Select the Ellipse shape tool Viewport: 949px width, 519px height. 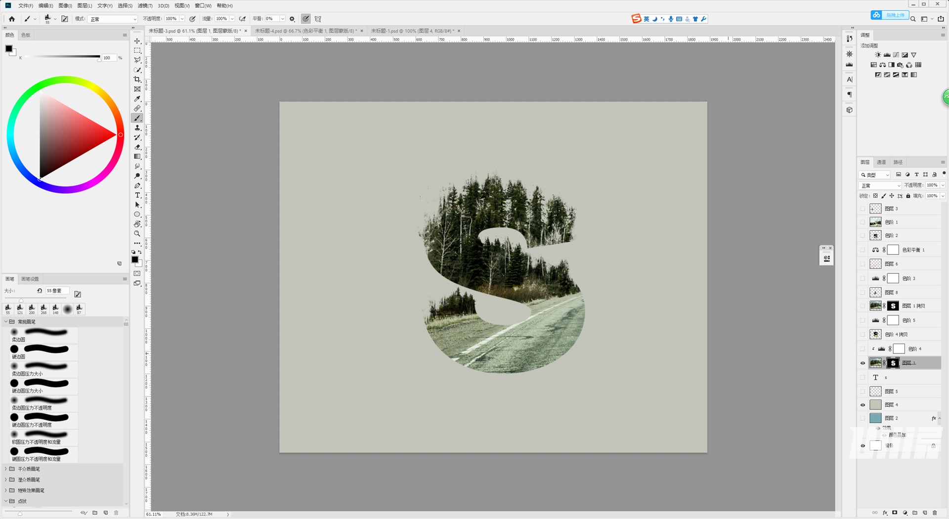137,215
